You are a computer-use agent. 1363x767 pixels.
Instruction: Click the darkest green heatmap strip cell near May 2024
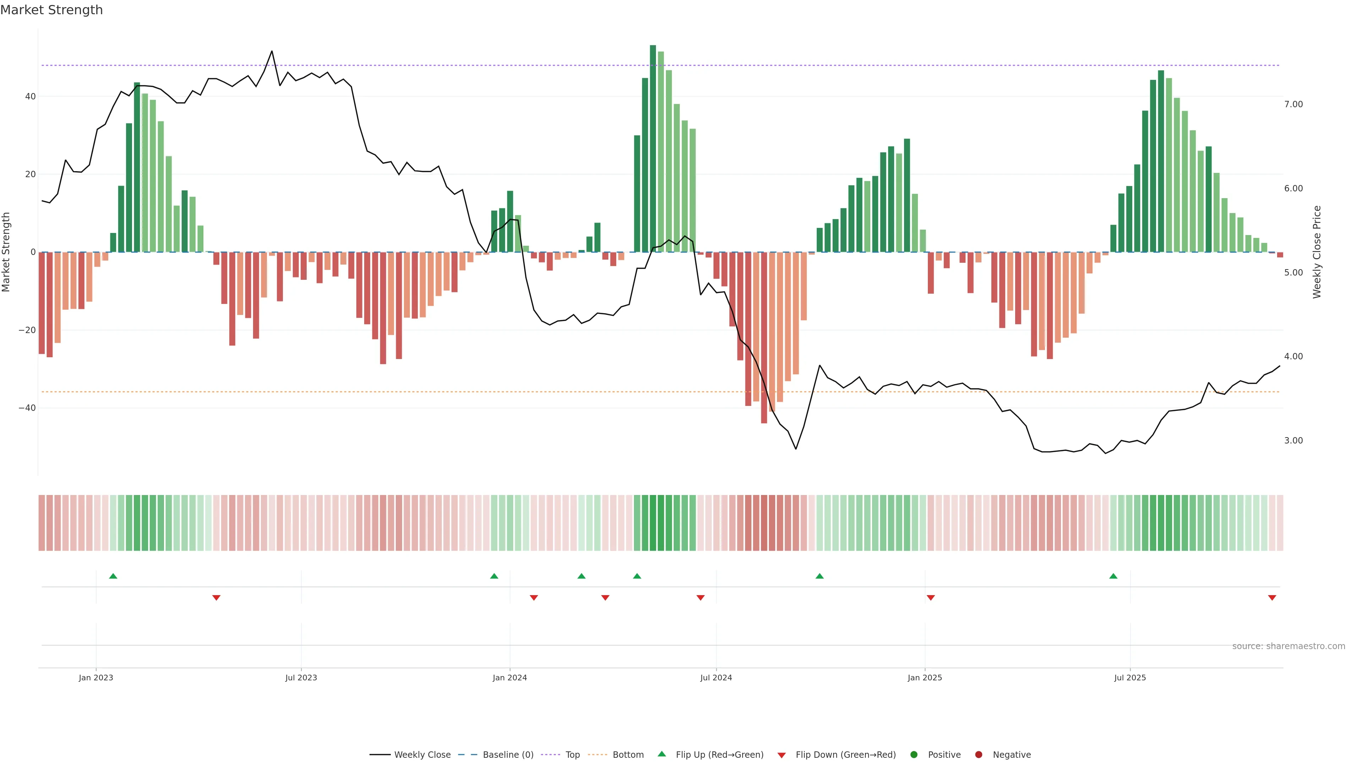click(653, 523)
